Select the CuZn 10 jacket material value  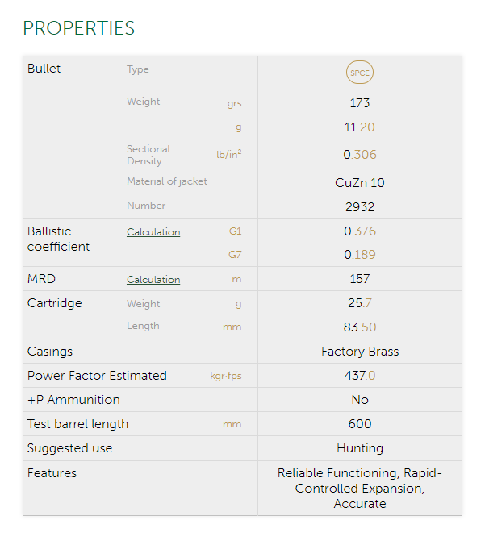pyautogui.click(x=360, y=182)
